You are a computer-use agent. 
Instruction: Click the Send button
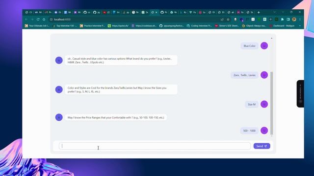coord(262,146)
